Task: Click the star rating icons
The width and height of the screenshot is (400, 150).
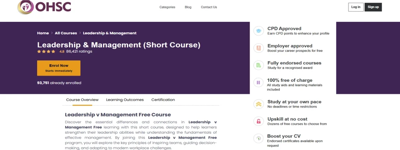Action: 46,51
